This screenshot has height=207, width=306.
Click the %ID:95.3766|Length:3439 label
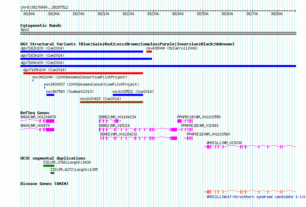[x=67, y=162]
